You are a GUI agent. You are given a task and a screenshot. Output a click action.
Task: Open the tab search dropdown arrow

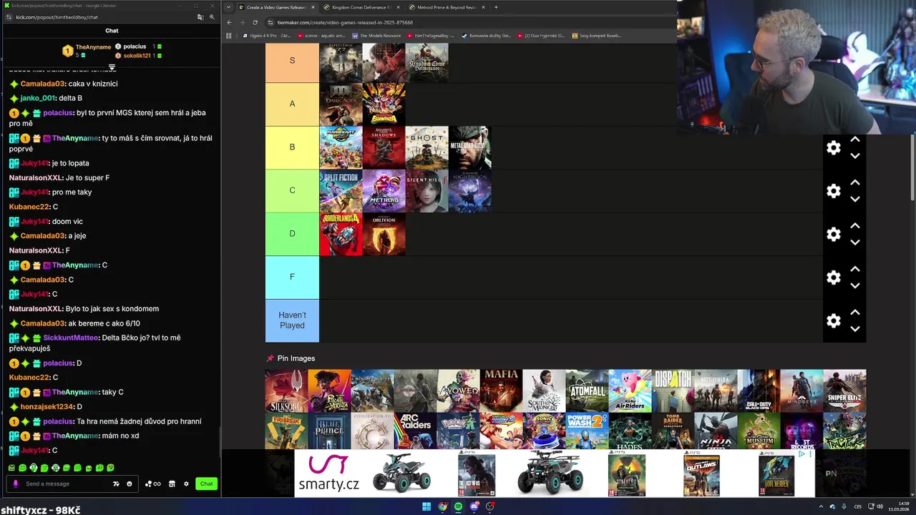(x=228, y=7)
